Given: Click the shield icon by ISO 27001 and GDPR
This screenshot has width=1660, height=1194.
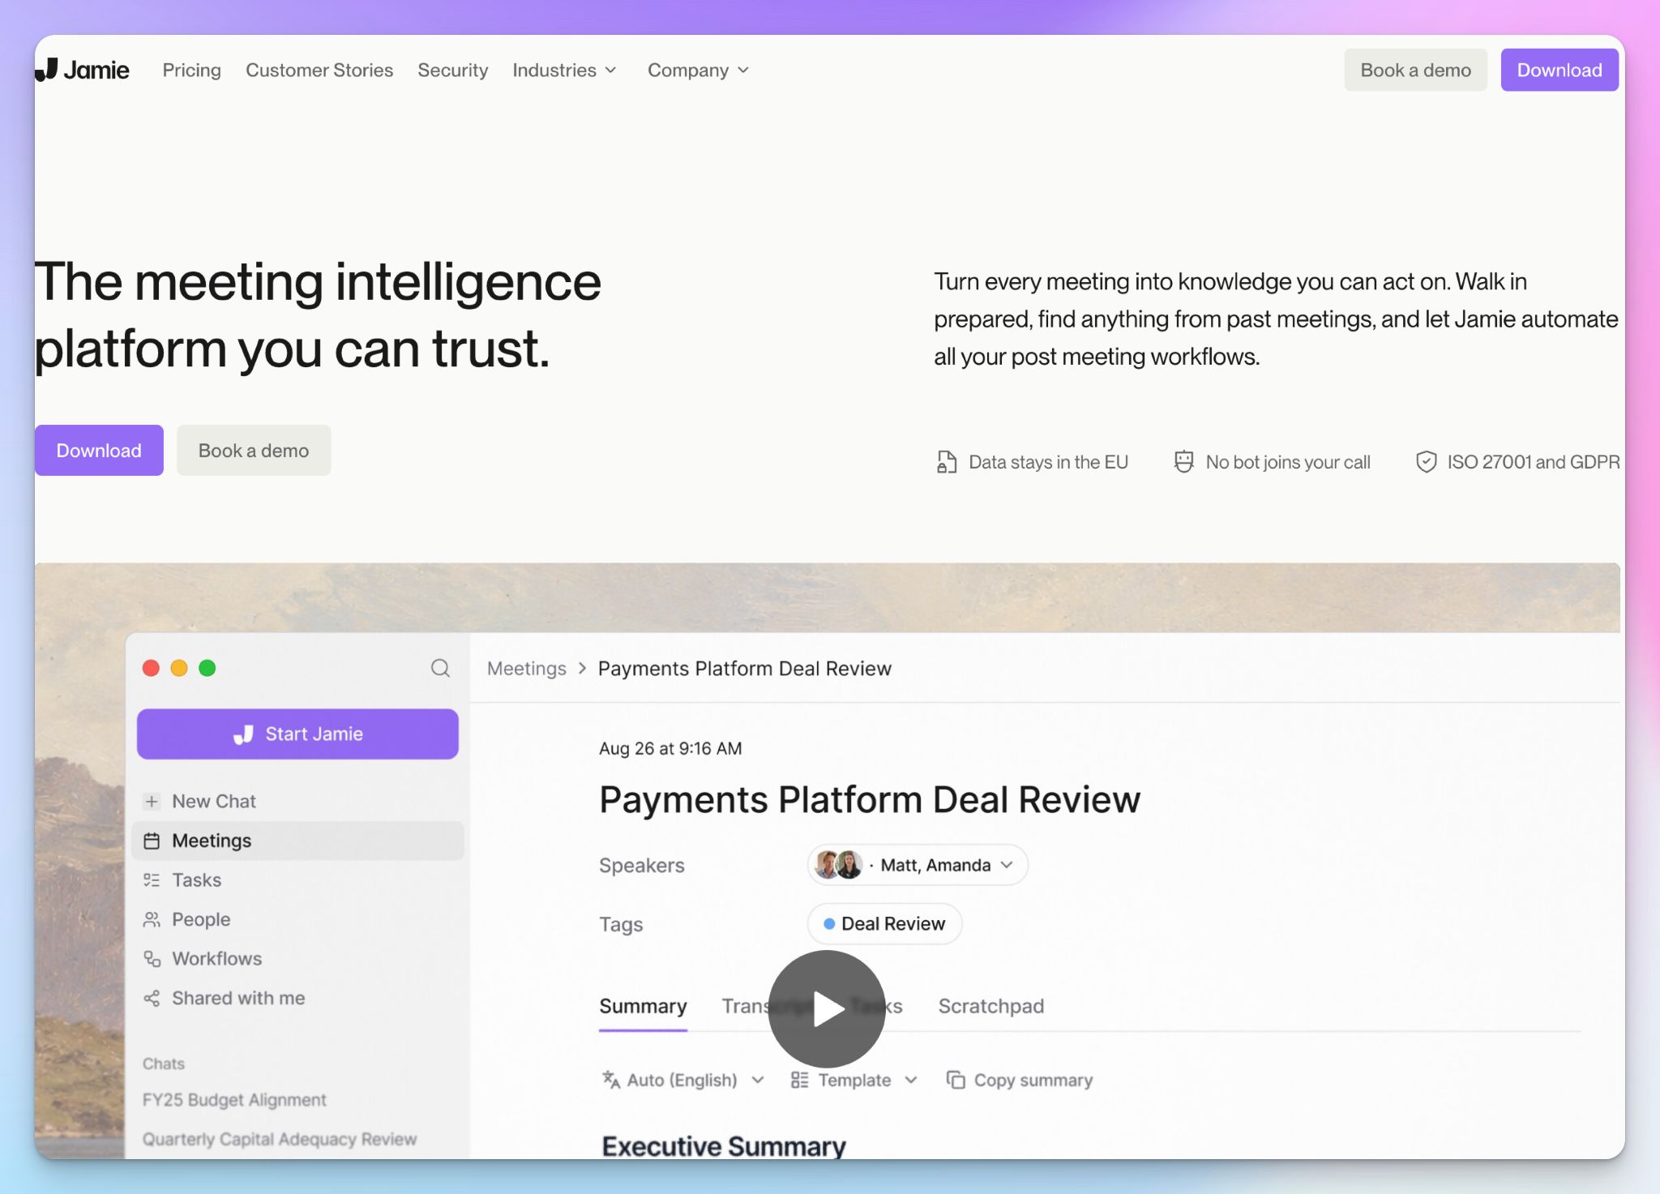Looking at the screenshot, I should point(1426,462).
